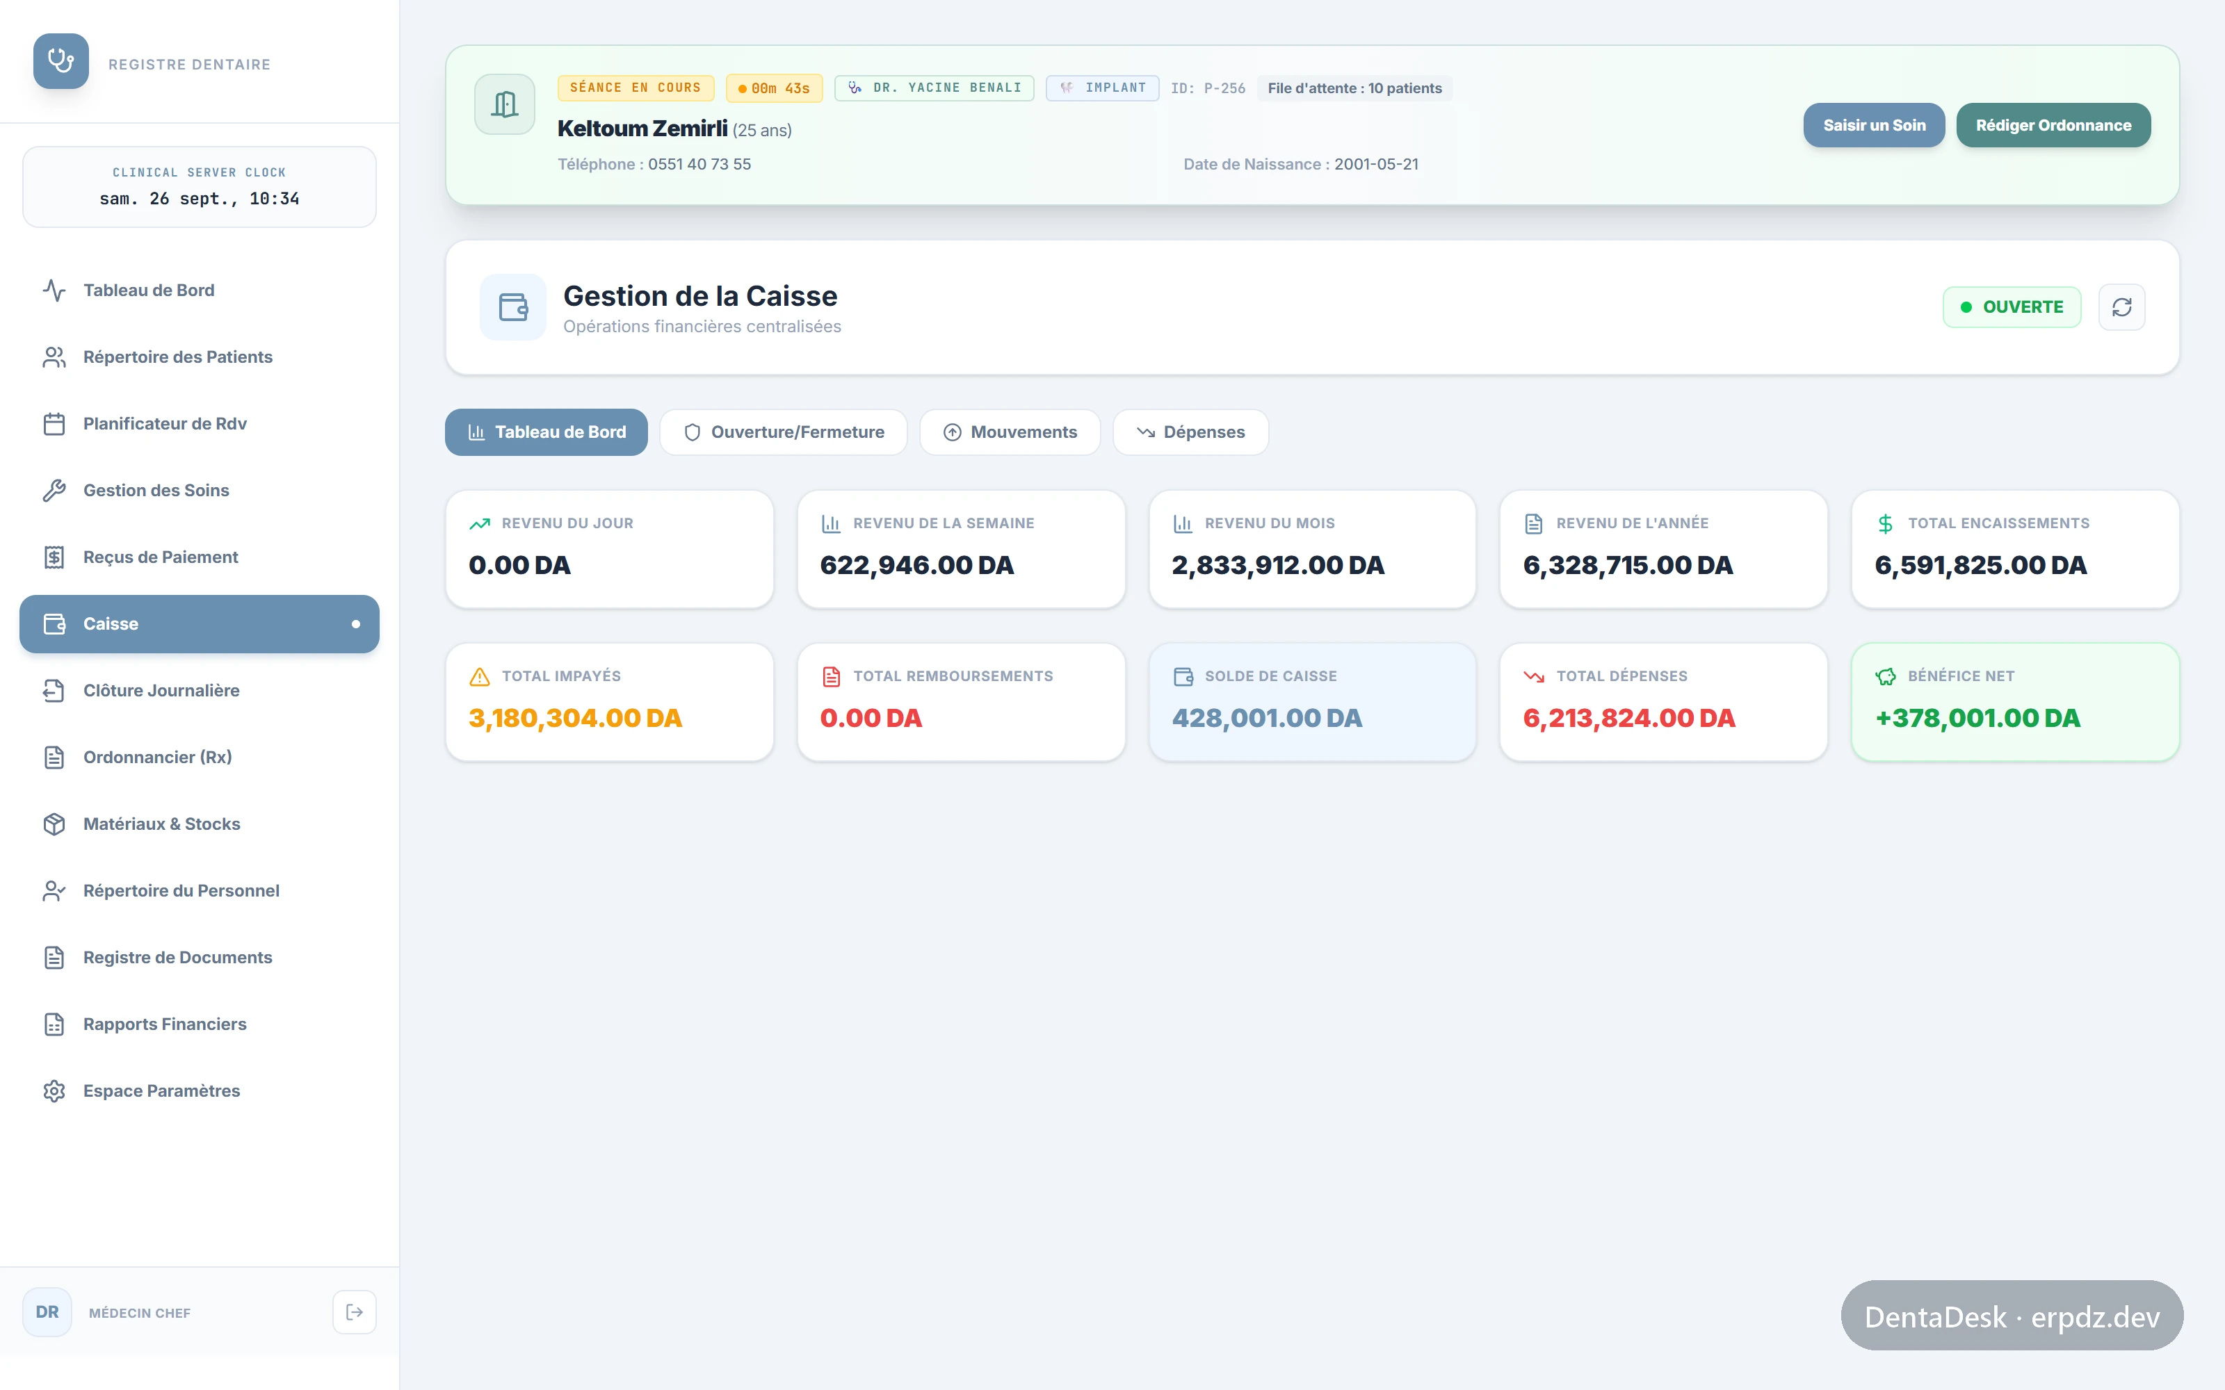2225x1390 pixels.
Task: Click the Rédiger Ordonnance button
Action: click(x=2053, y=125)
